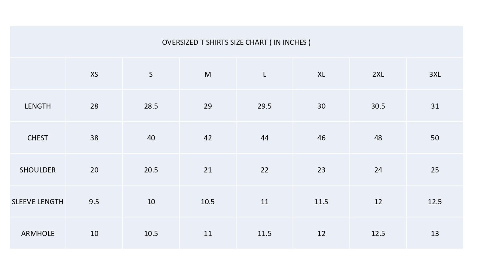Select shoulder value 24 under 2XL

click(x=378, y=170)
